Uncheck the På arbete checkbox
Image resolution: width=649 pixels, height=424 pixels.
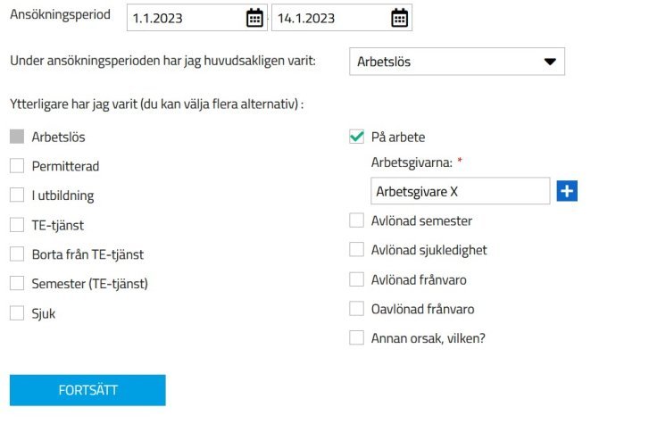coord(356,137)
